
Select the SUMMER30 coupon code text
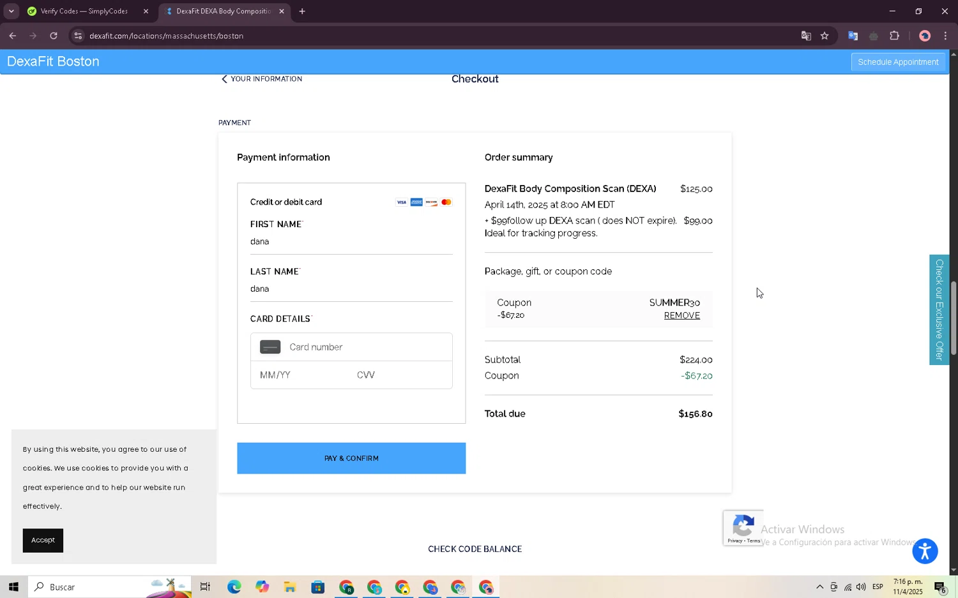pyautogui.click(x=674, y=303)
